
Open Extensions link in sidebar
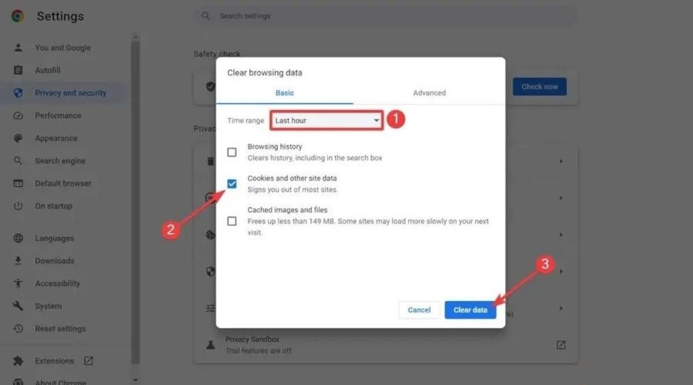[x=55, y=361]
